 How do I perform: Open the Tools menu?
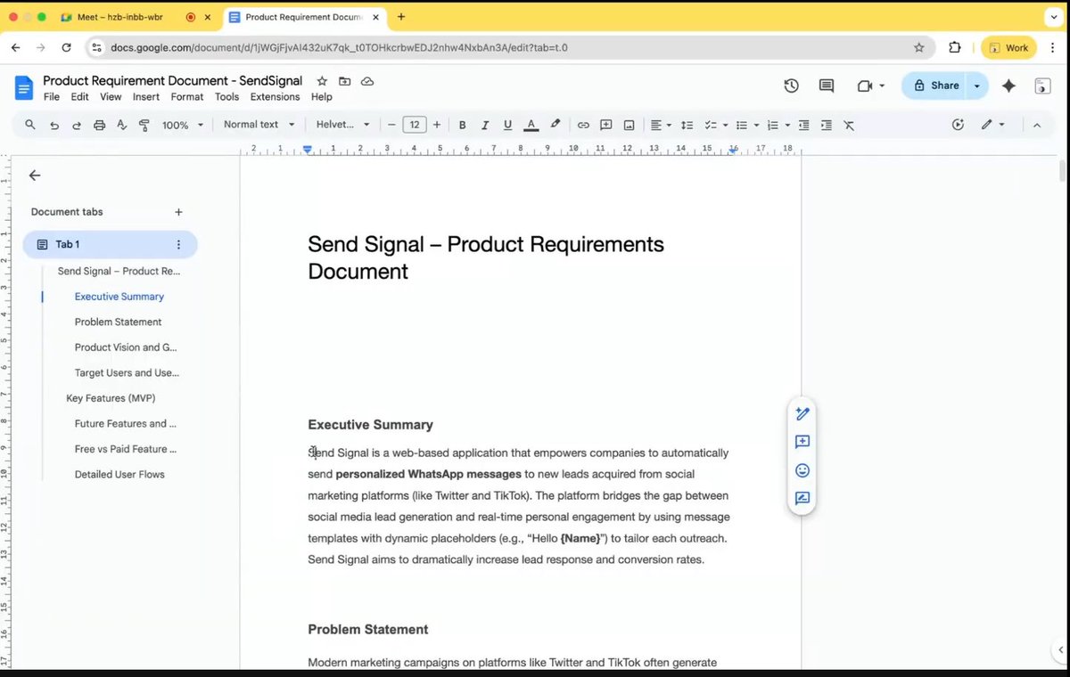(x=226, y=97)
